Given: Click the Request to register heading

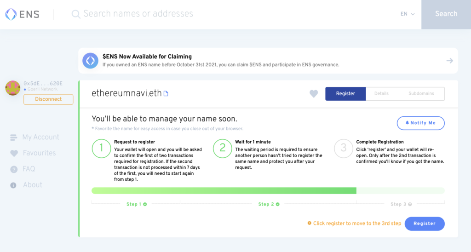Looking at the screenshot, I should tap(135, 142).
